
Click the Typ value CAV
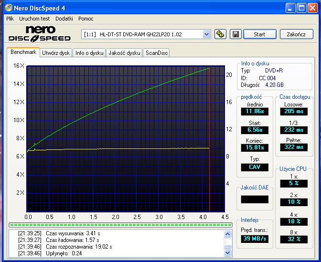(255, 167)
